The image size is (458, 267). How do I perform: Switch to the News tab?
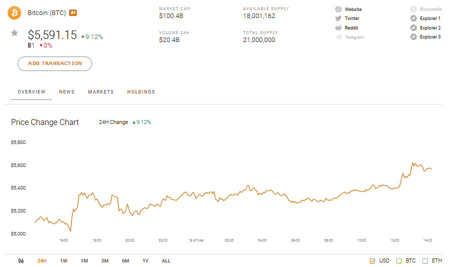67,92
